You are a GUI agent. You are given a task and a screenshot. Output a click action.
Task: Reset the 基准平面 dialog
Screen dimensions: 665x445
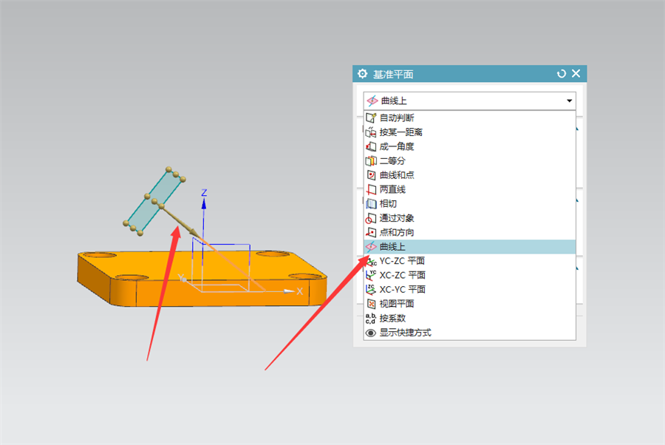click(x=561, y=74)
